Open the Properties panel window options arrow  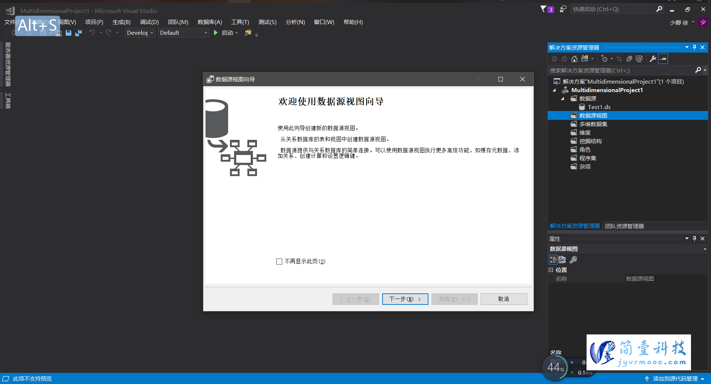click(687, 239)
